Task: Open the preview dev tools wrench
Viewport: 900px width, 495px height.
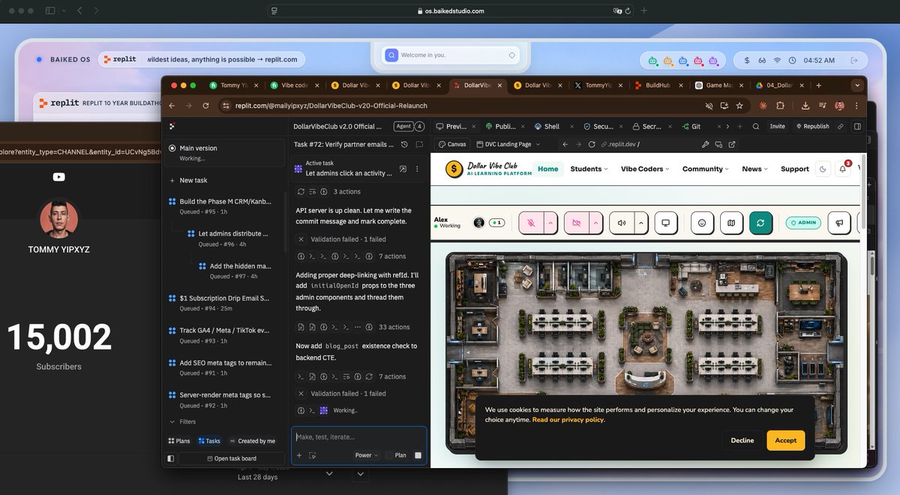Action: click(705, 144)
